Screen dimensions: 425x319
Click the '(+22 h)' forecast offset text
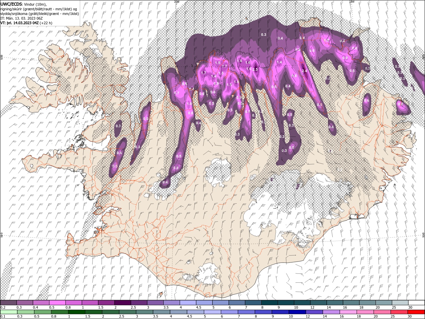coord(46,23)
